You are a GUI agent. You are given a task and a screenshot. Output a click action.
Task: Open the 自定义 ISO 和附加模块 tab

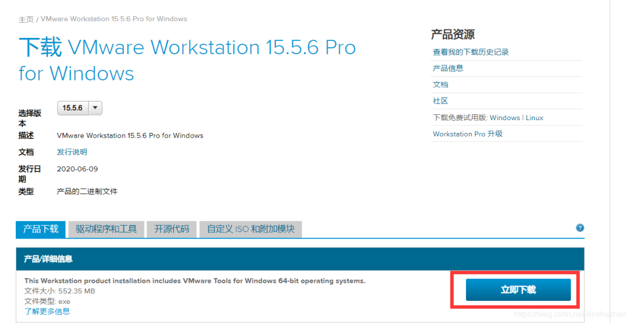click(251, 229)
